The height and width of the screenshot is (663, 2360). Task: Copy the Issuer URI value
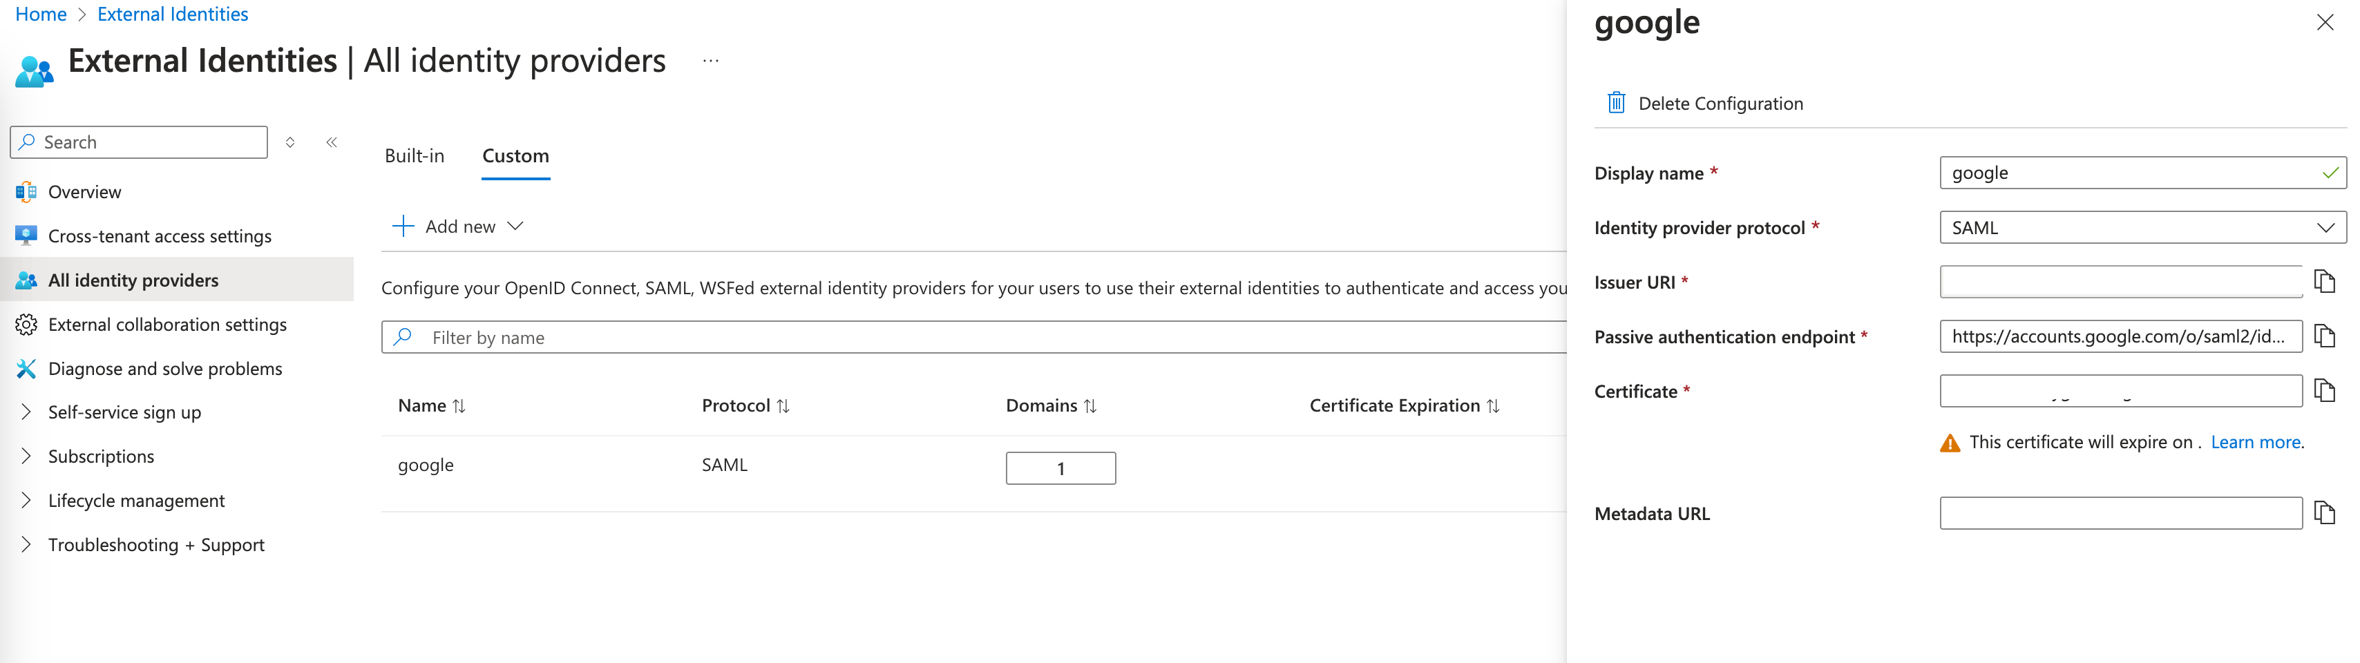[x=2324, y=281]
